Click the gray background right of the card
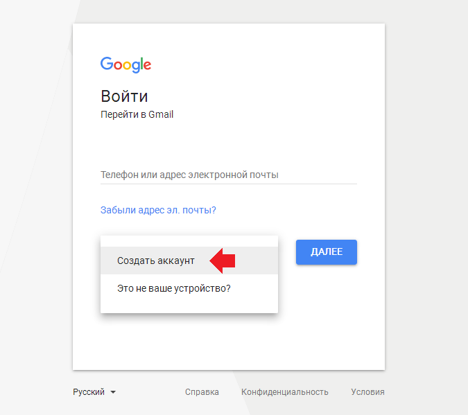 click(426, 208)
